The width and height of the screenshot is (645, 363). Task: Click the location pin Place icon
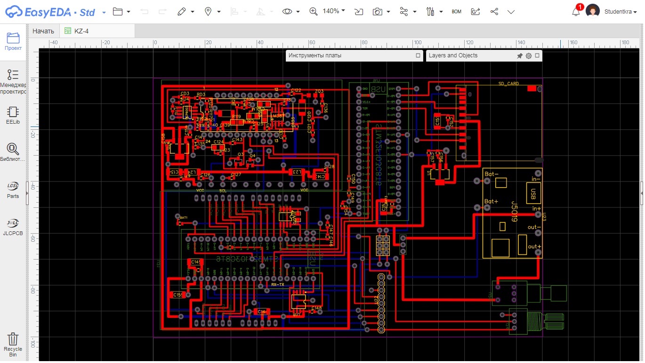click(x=208, y=11)
